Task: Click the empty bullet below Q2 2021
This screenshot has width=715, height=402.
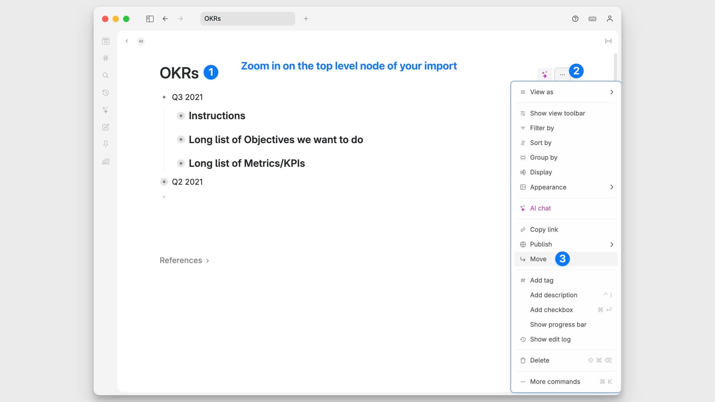Action: pyautogui.click(x=164, y=197)
